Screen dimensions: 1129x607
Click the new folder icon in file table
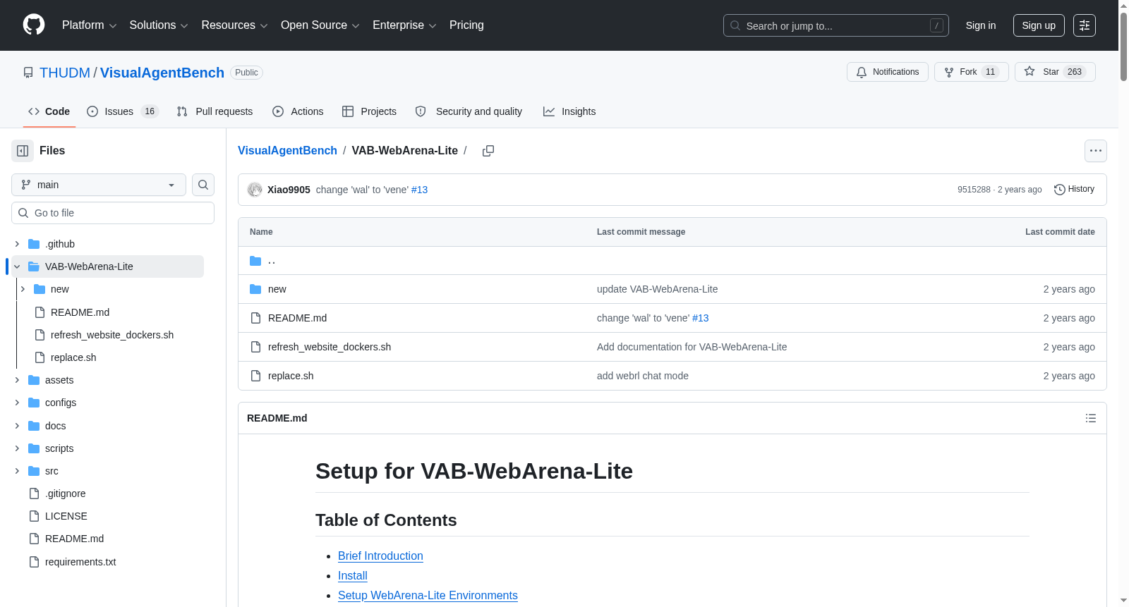tap(255, 289)
